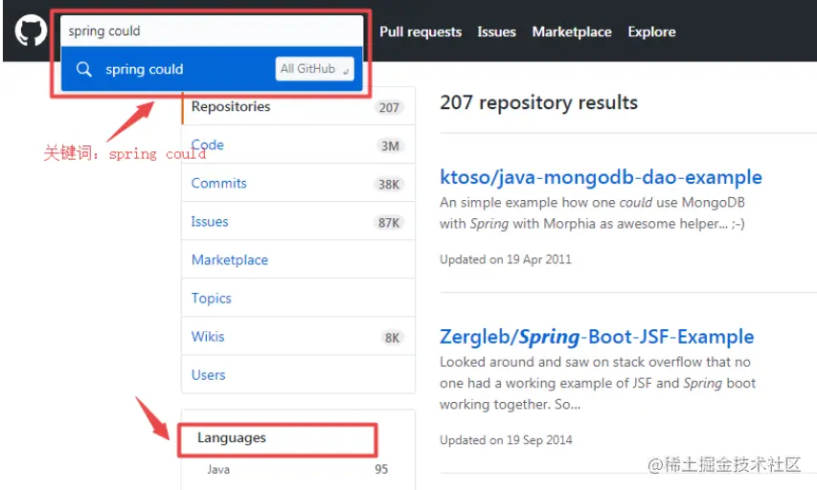This screenshot has height=490, width=817.
Task: Open Zergleb/Spring-Boot-JSF-Example repository
Action: pyautogui.click(x=597, y=337)
